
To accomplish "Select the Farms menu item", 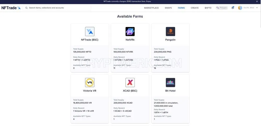I will (x=181, y=8).
